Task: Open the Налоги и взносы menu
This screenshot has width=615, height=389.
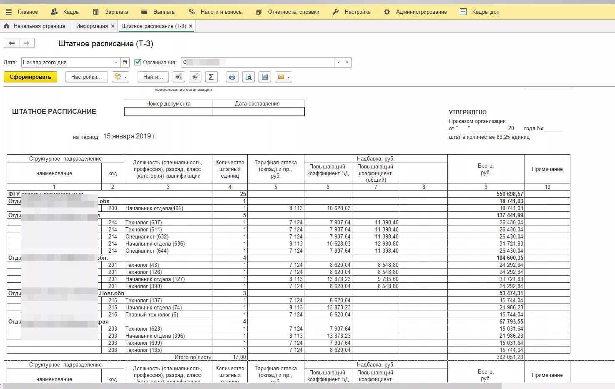Action: (216, 12)
